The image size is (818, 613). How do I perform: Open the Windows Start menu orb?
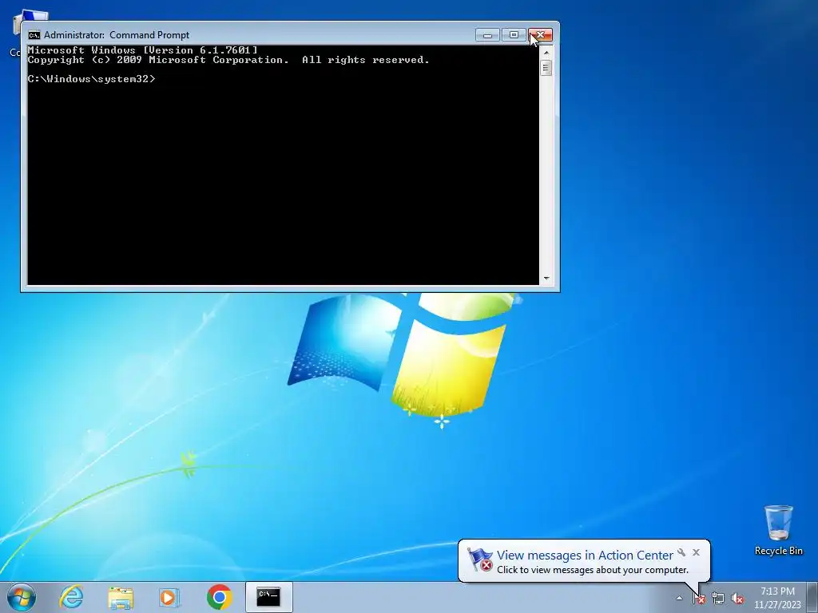(x=22, y=597)
